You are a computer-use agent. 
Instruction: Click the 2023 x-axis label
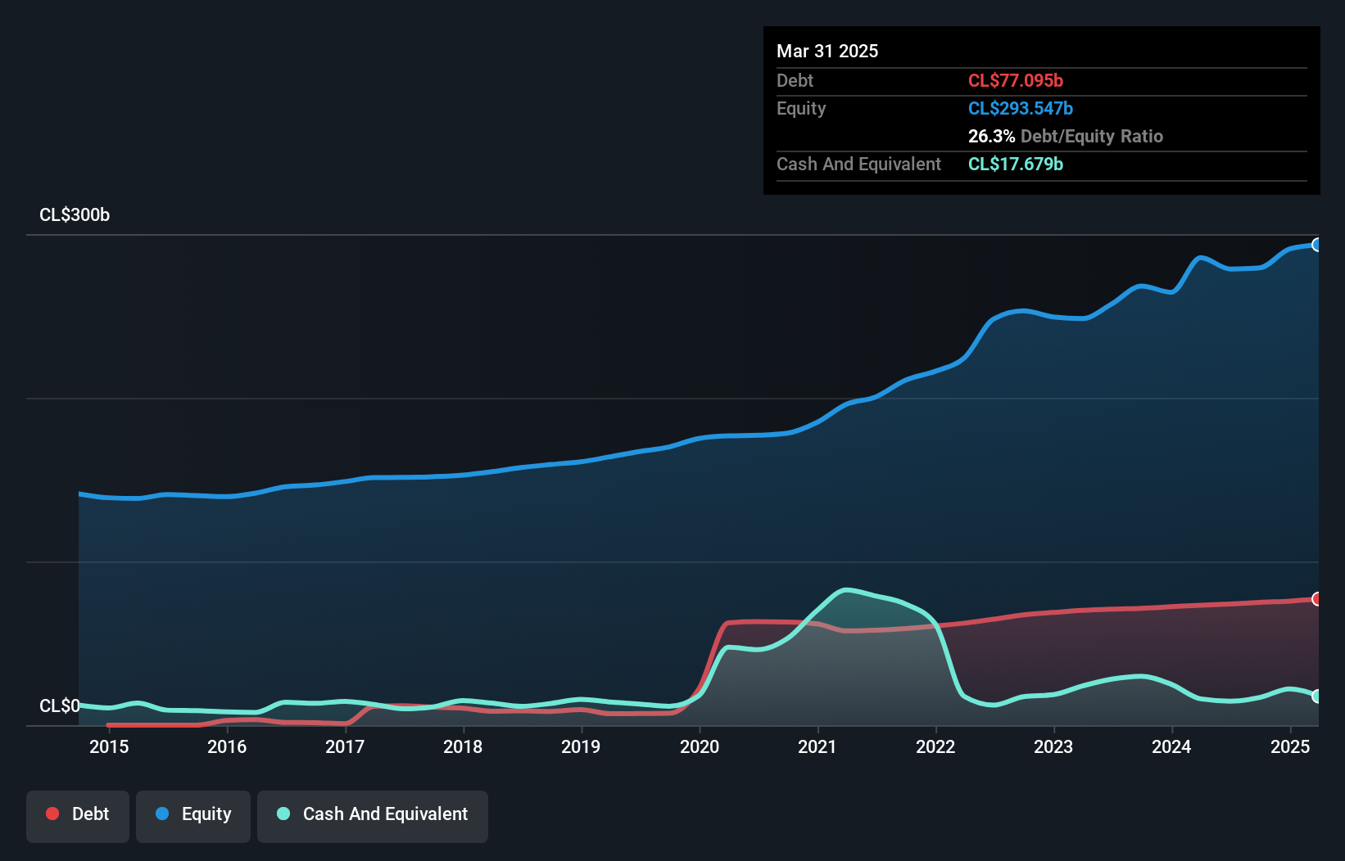coord(1053,746)
